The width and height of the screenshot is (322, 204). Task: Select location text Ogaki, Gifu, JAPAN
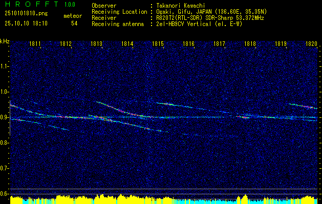pyautogui.click(x=183, y=12)
